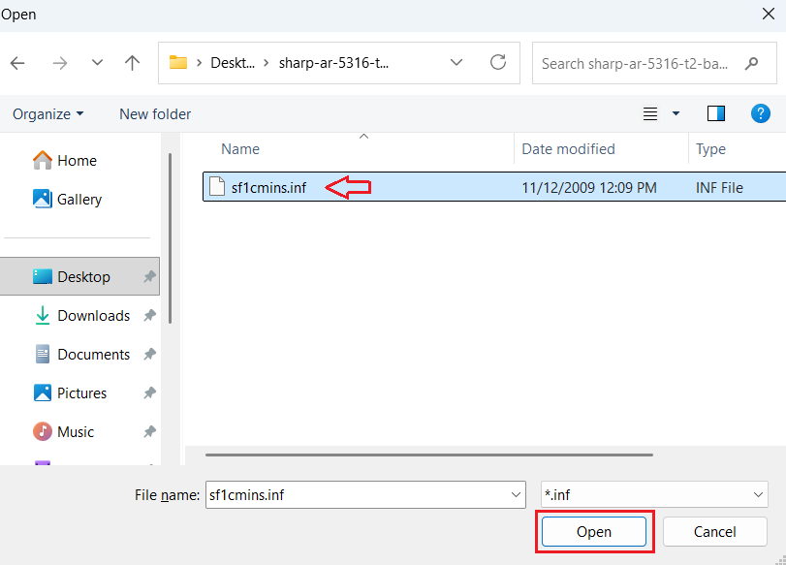Create a New folder
Screen dimensions: 786x565
(x=154, y=113)
